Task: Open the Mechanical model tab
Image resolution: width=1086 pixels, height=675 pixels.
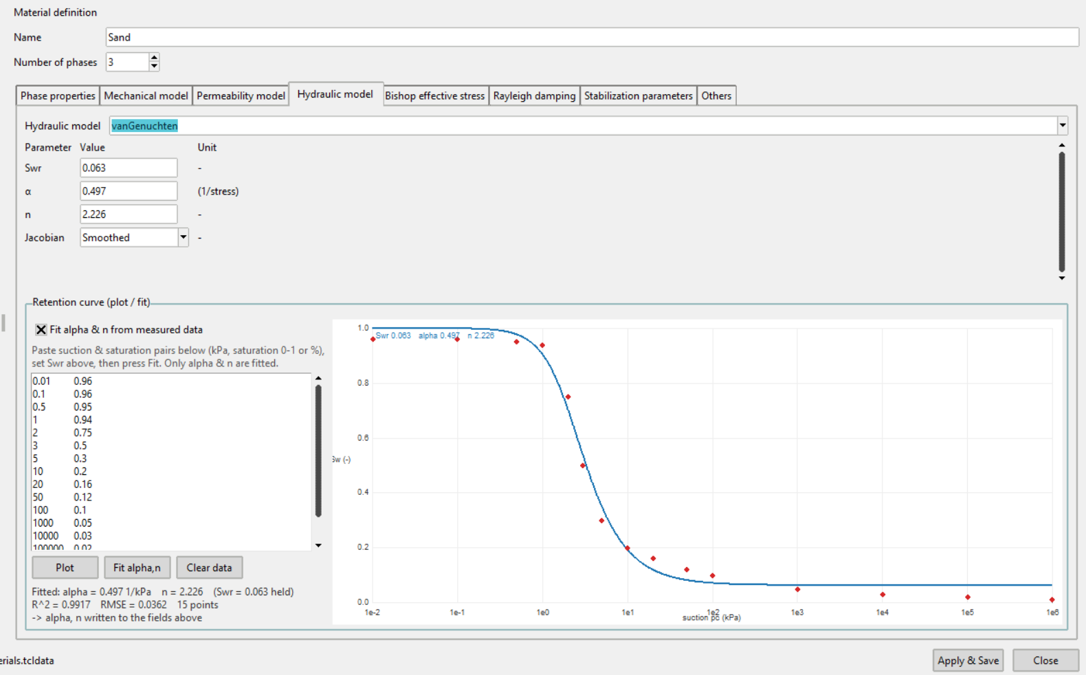Action: tap(146, 96)
